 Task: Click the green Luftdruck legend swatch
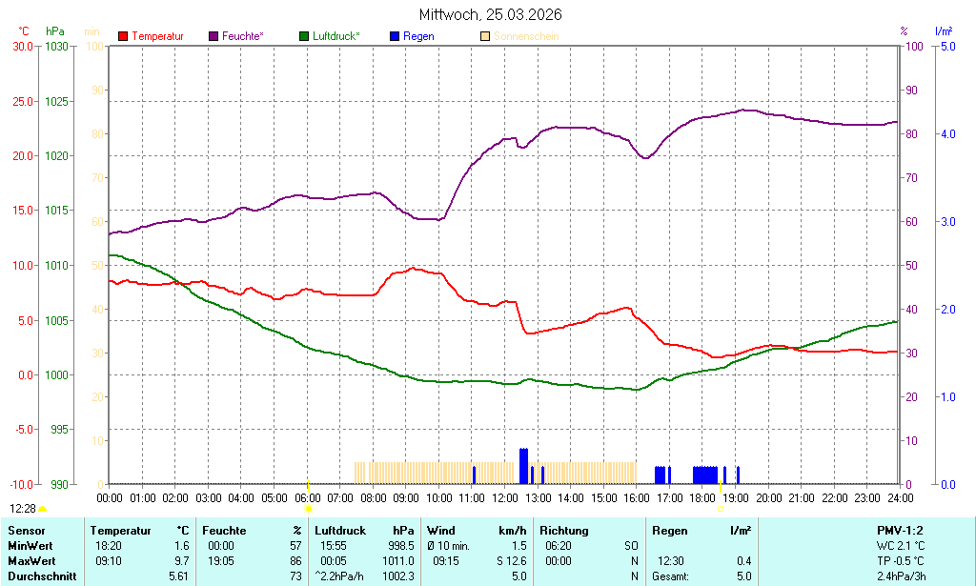click(304, 36)
